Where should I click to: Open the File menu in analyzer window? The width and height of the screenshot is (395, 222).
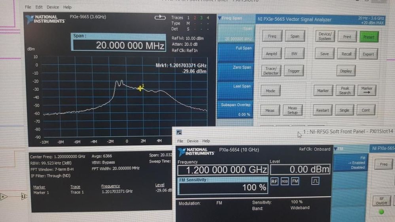[28, 7]
